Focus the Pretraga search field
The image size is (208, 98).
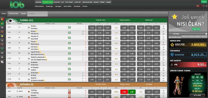tap(37, 14)
